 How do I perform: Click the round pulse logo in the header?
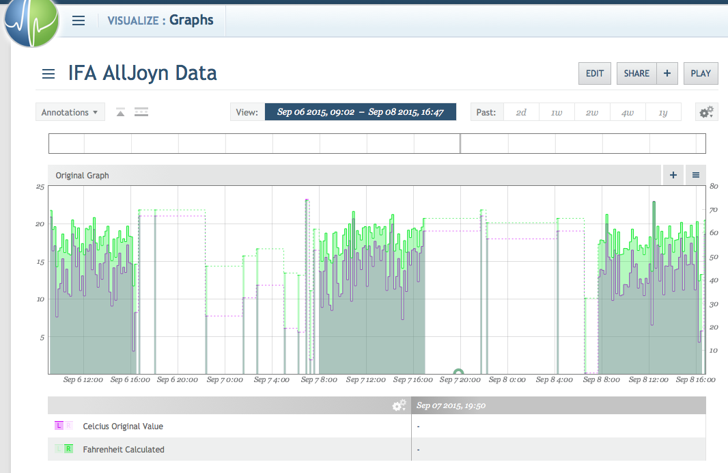click(x=31, y=21)
